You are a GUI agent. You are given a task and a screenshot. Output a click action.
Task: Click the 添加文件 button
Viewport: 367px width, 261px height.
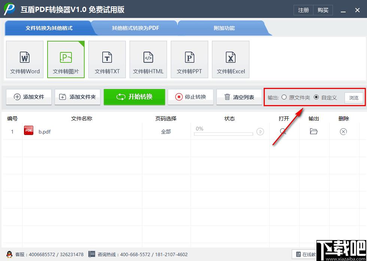click(29, 97)
